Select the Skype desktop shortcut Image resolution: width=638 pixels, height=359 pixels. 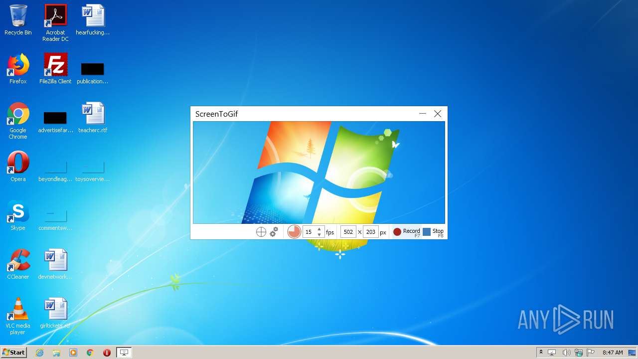point(18,215)
